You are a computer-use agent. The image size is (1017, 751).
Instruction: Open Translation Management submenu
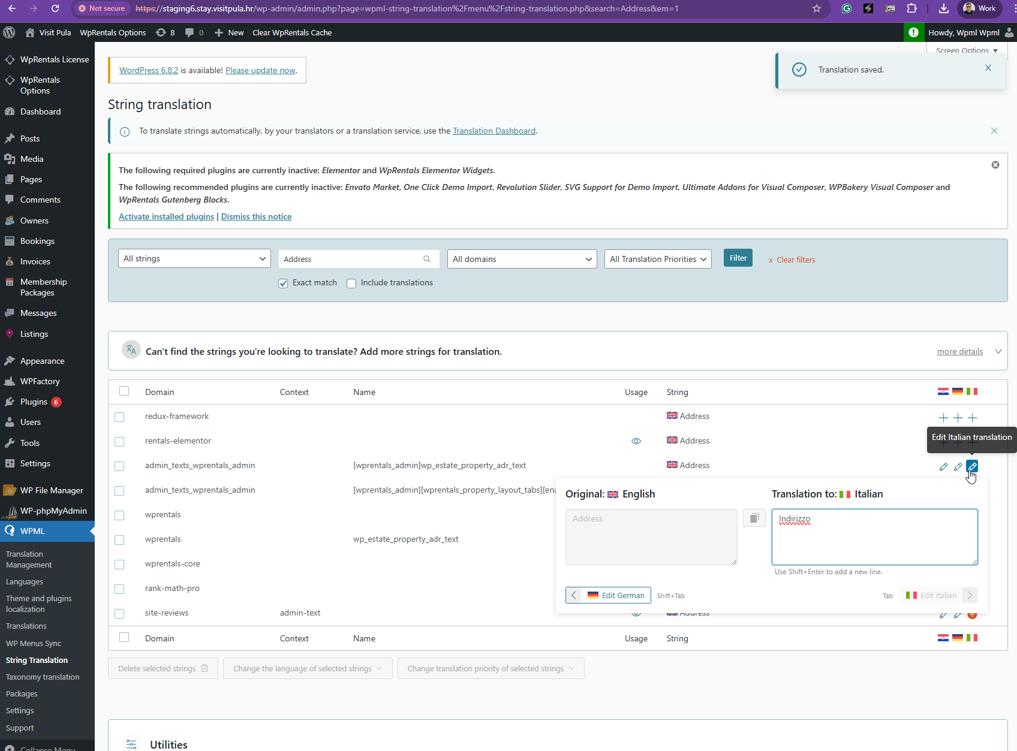tap(29, 559)
